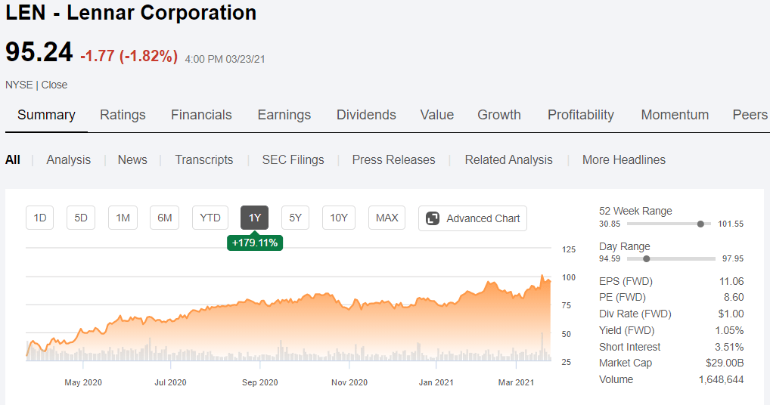Click the Mar 2021 axis label

pyautogui.click(x=516, y=382)
